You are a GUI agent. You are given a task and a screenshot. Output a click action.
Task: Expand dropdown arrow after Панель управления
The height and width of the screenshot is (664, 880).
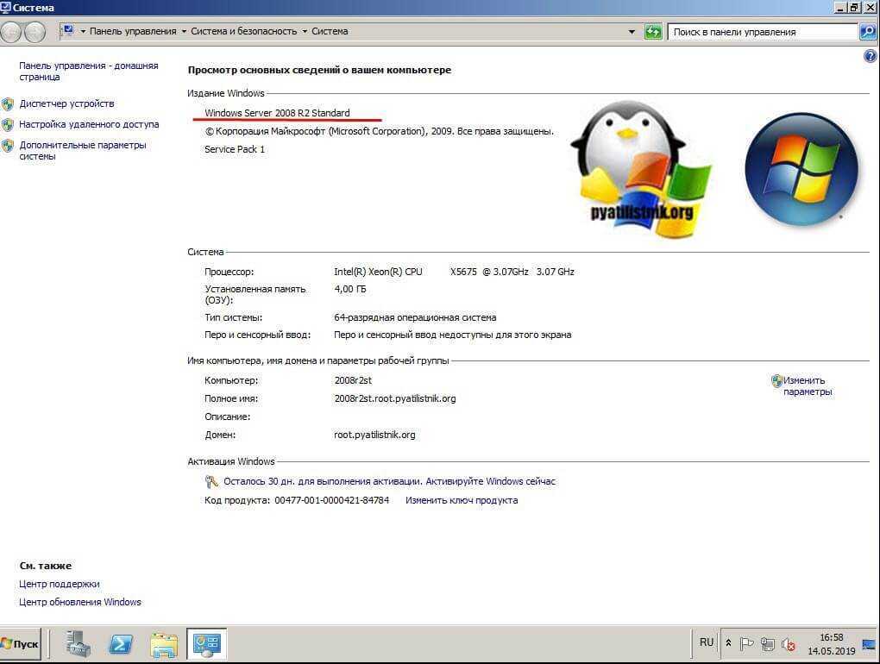pos(184,32)
